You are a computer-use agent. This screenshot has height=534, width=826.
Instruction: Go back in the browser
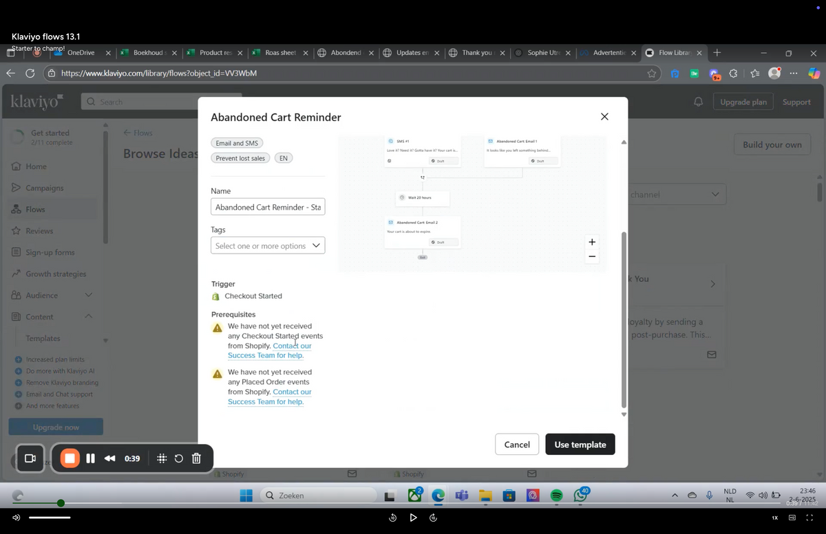click(x=10, y=73)
